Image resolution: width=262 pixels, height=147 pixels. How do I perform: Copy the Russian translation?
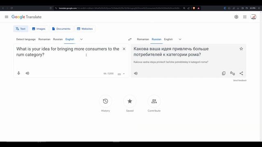click(224, 73)
